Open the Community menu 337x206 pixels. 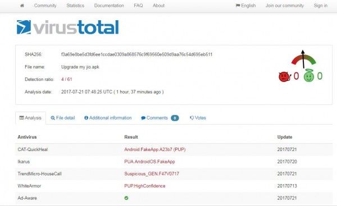click(x=45, y=6)
